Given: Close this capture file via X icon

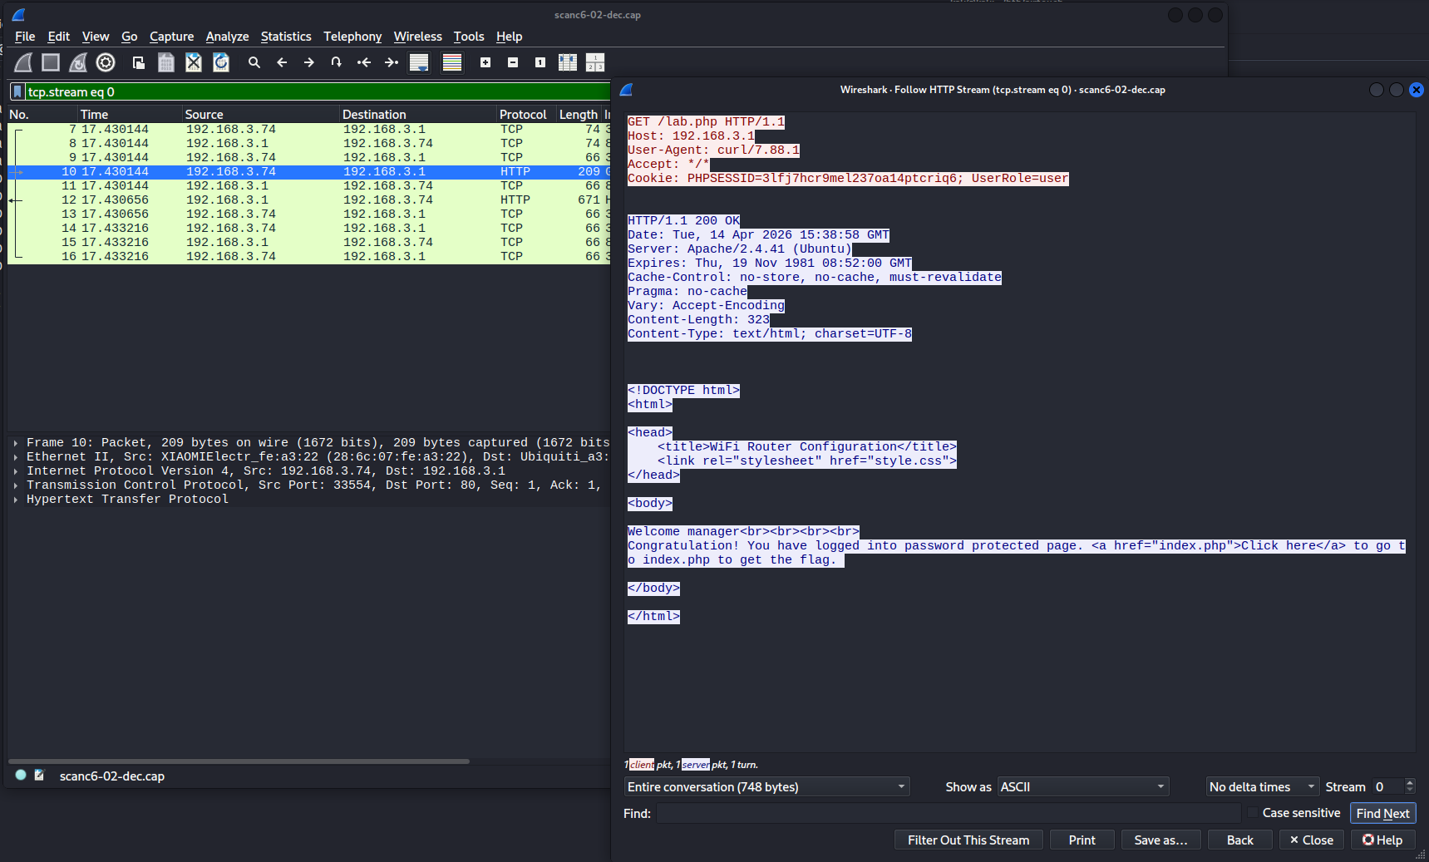Looking at the screenshot, I should click(x=194, y=62).
